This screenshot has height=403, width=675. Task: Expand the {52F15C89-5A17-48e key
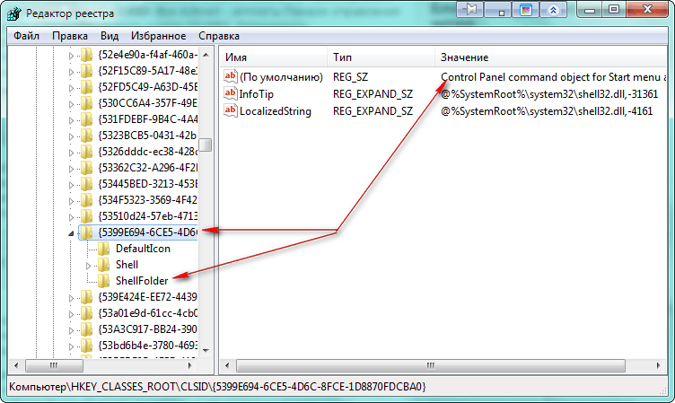(71, 72)
